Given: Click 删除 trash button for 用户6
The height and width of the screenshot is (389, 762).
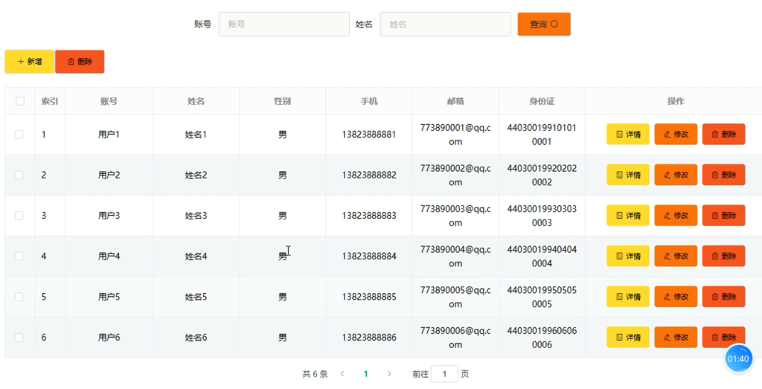Looking at the screenshot, I should [x=723, y=337].
